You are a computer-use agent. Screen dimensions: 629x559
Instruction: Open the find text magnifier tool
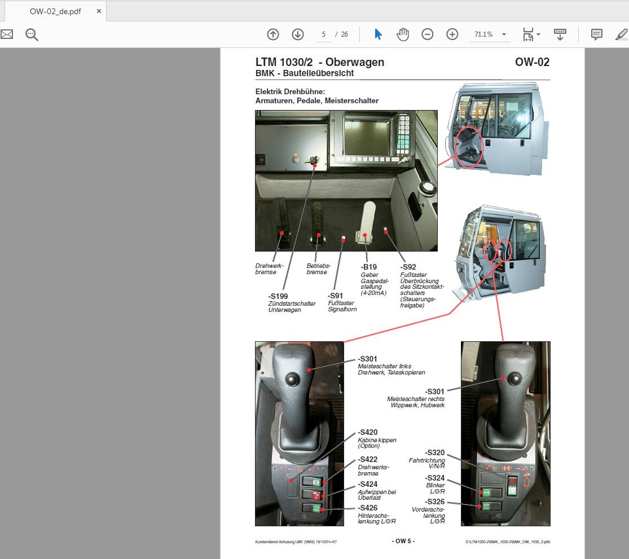click(x=32, y=34)
